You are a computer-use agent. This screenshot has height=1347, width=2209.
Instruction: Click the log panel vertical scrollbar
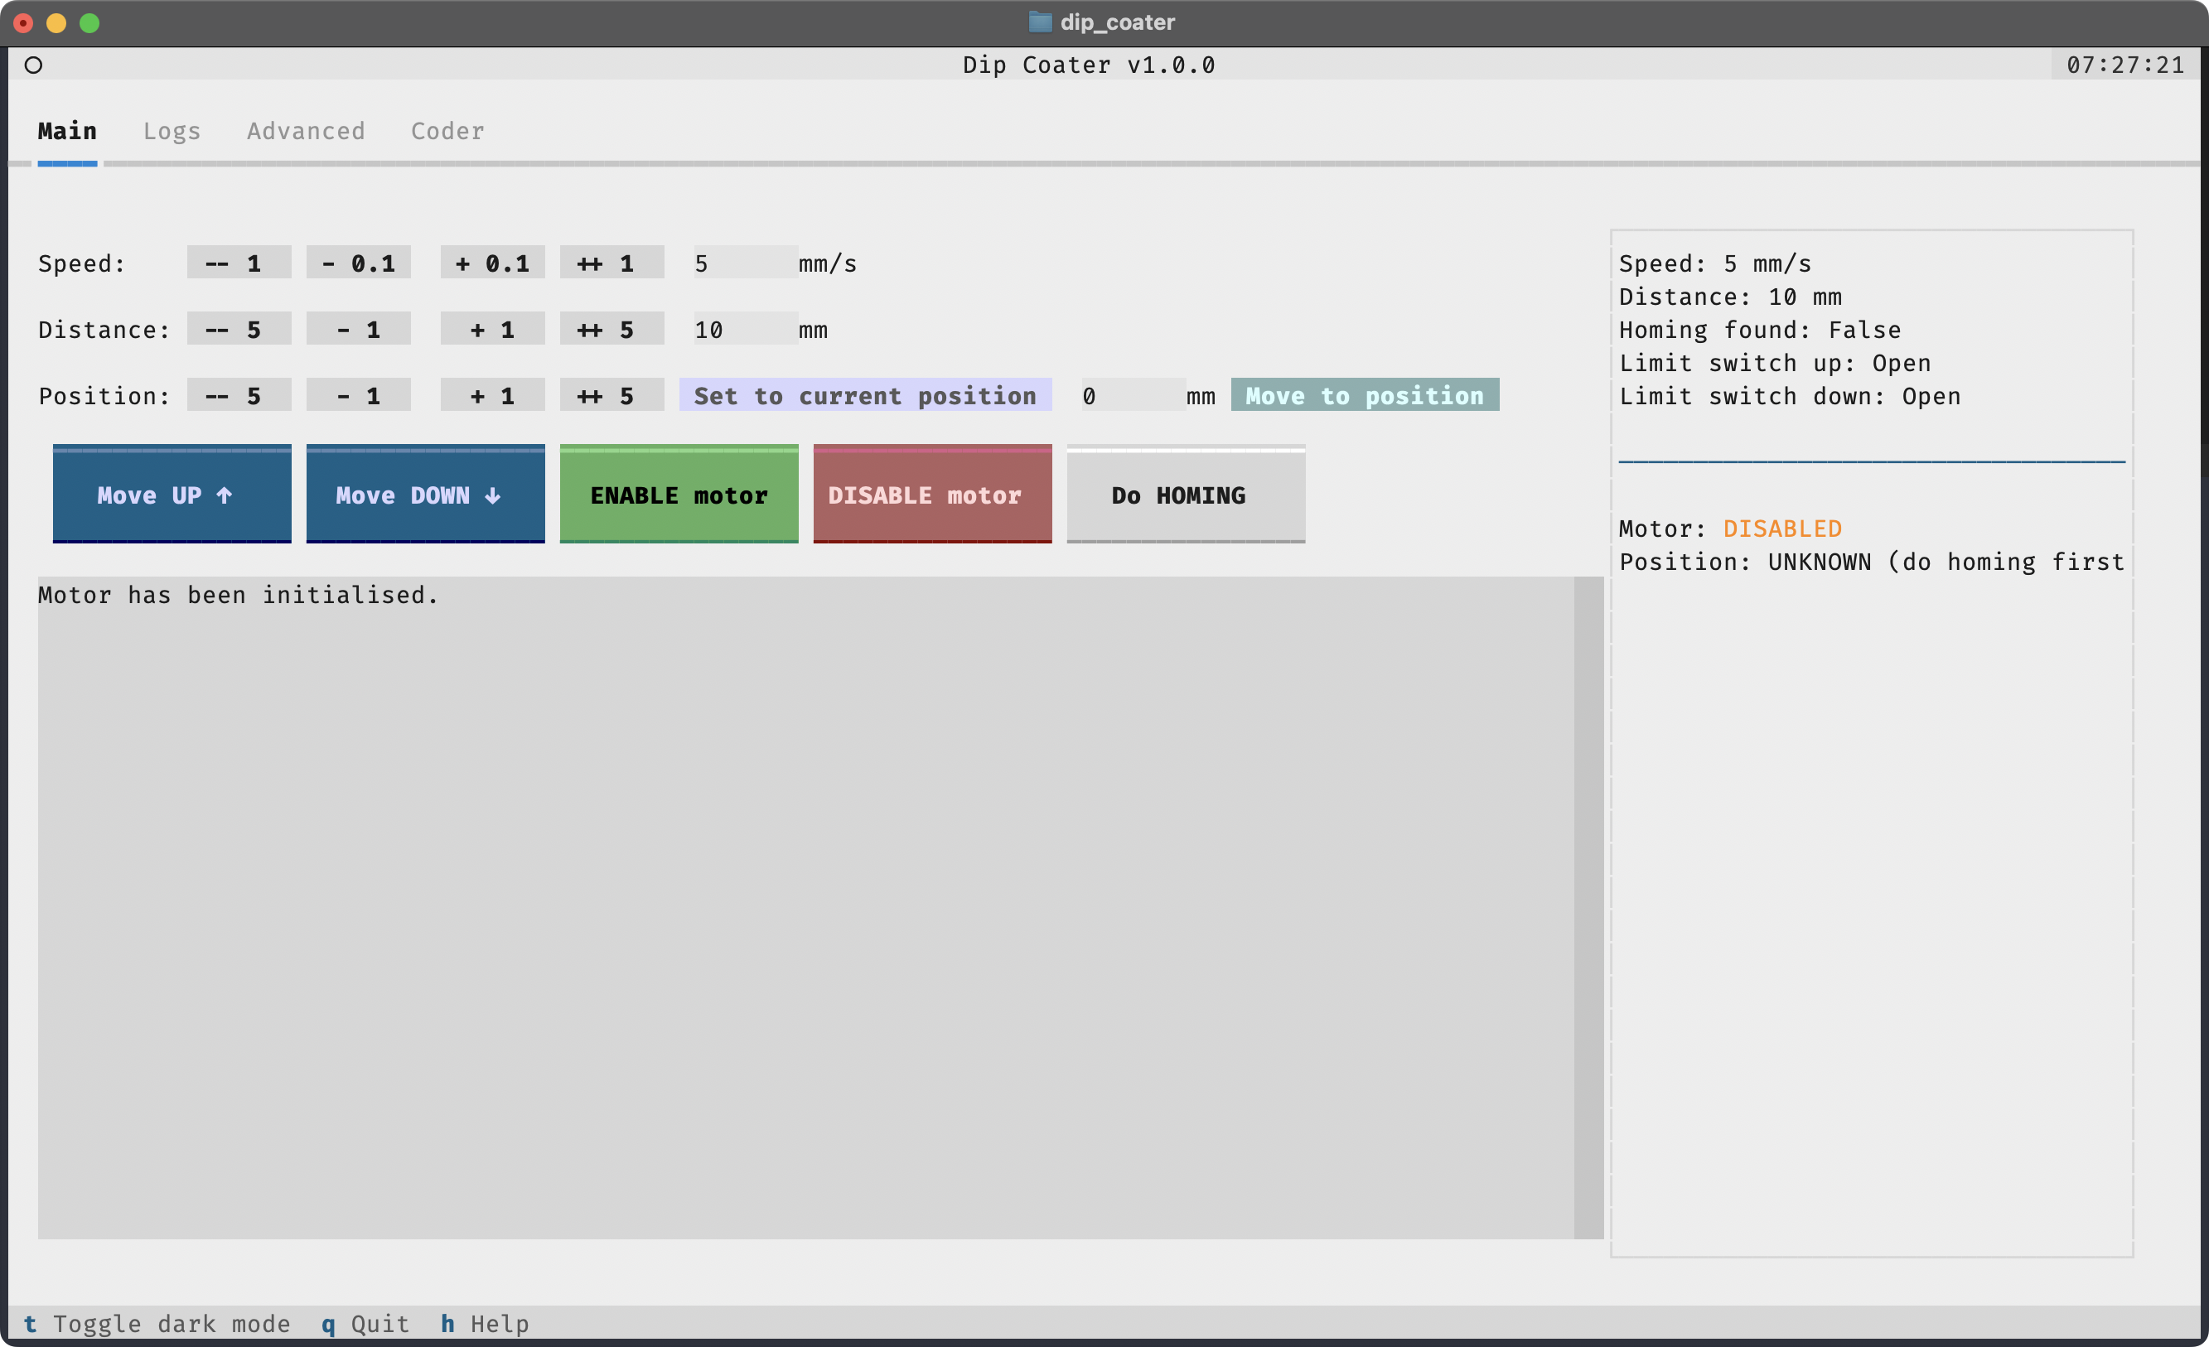pyautogui.click(x=1588, y=907)
